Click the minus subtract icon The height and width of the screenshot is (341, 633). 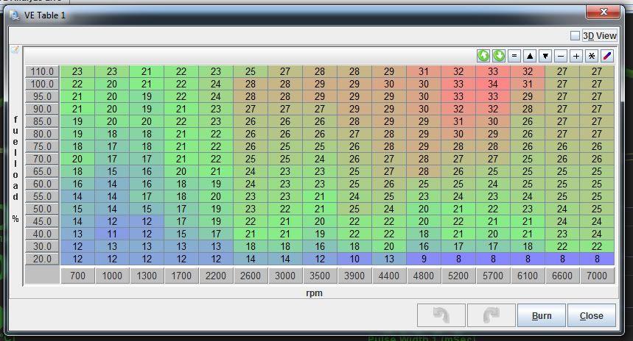tap(561, 56)
